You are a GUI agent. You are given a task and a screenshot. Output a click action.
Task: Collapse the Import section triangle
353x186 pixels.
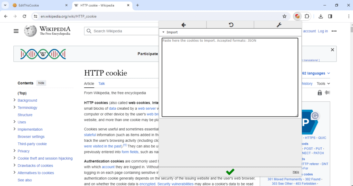click(163, 32)
